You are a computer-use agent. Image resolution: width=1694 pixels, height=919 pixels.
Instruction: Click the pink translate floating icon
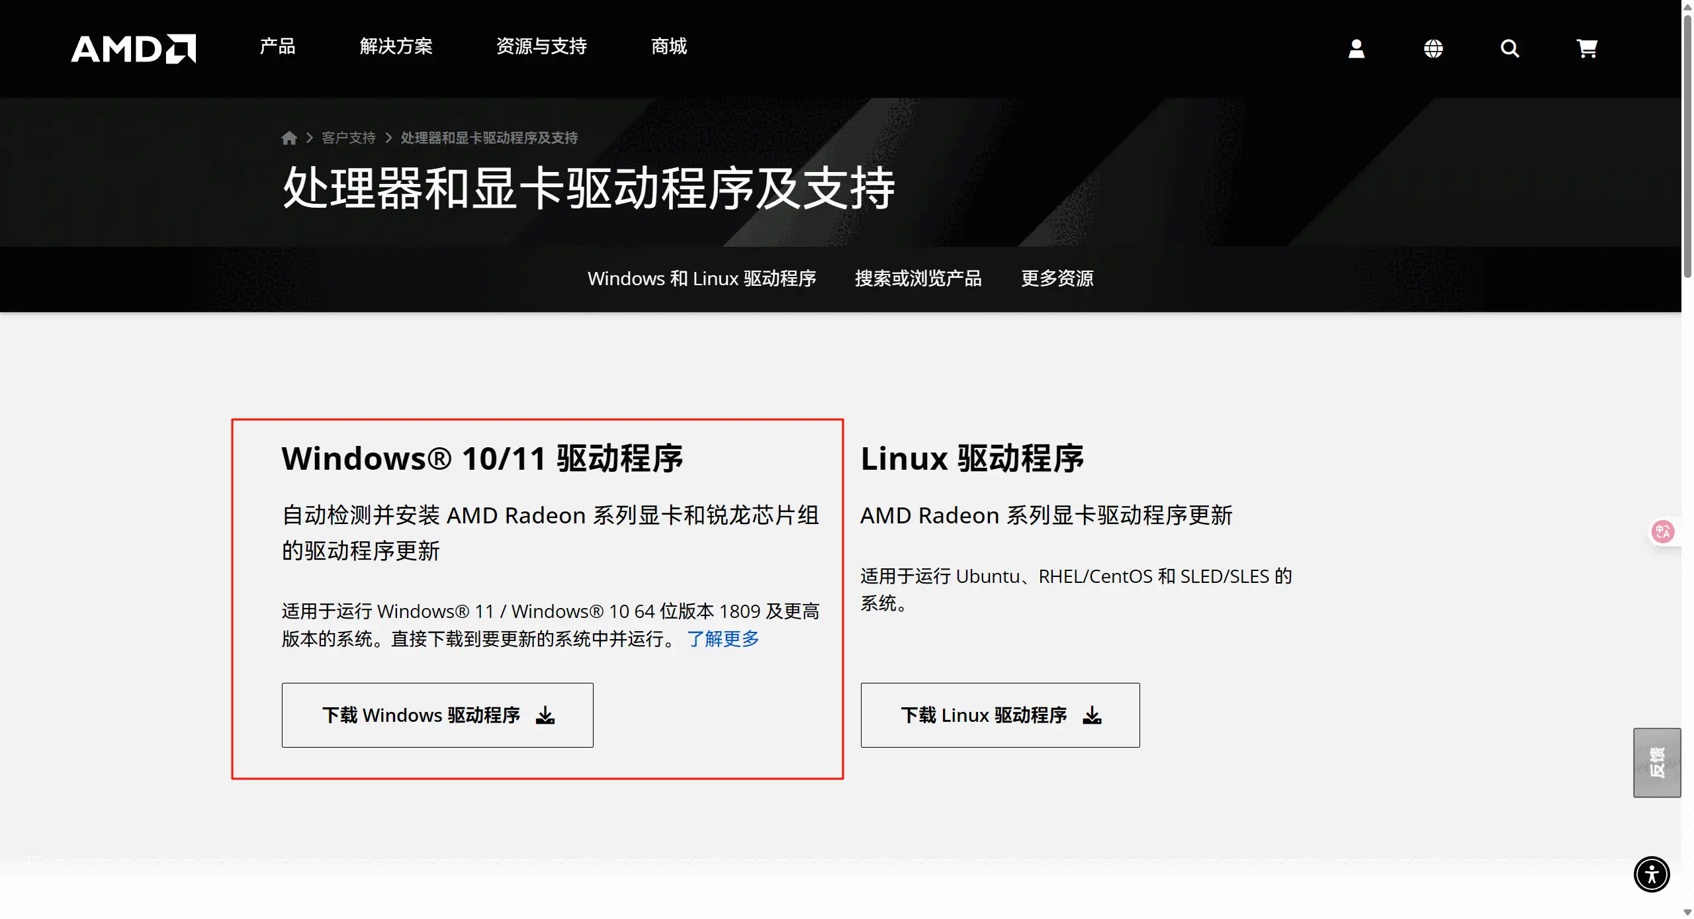pyautogui.click(x=1663, y=531)
